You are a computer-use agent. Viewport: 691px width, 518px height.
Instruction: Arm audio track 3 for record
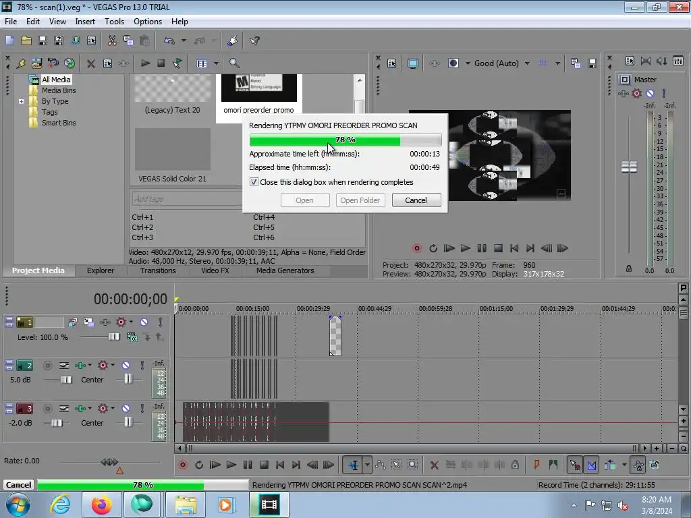[48, 409]
